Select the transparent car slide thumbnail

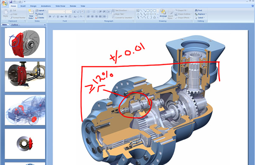(25, 110)
